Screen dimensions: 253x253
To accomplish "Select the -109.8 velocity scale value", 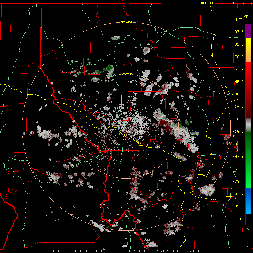I will (237, 206).
